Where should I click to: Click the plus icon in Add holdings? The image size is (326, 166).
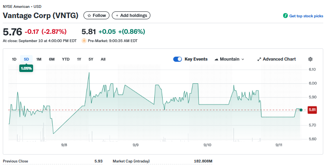[117, 16]
